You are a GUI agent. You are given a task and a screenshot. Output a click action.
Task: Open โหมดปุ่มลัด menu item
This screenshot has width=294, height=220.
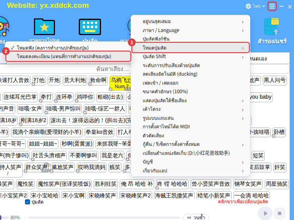190,48
